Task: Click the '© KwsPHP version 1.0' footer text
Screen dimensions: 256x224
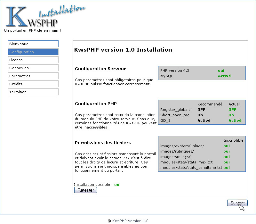Action: click(x=128, y=221)
